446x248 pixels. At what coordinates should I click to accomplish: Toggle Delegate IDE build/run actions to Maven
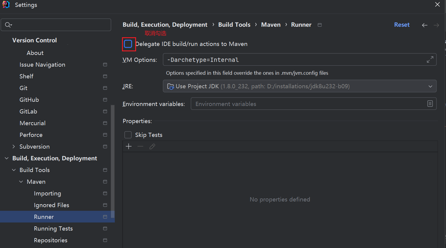point(128,44)
